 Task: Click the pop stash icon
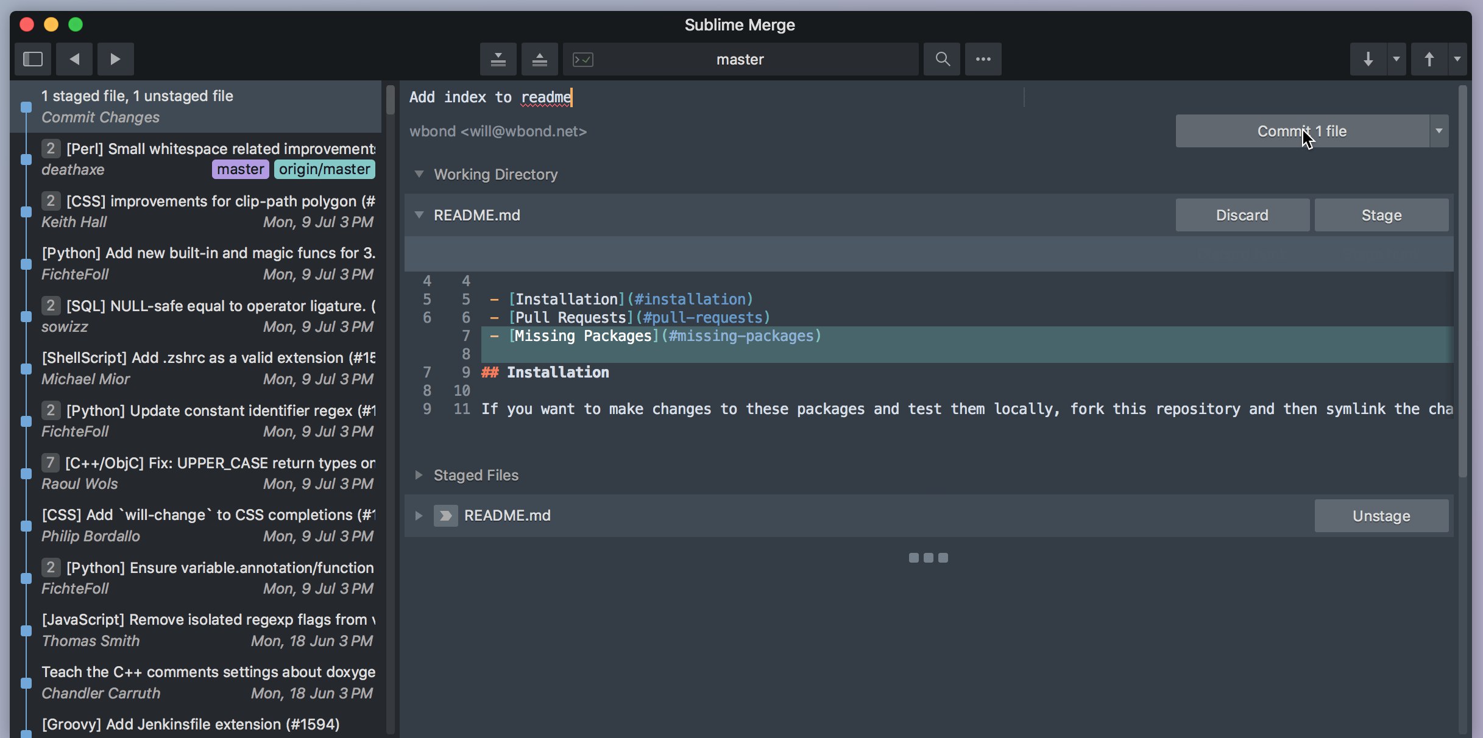coord(539,59)
